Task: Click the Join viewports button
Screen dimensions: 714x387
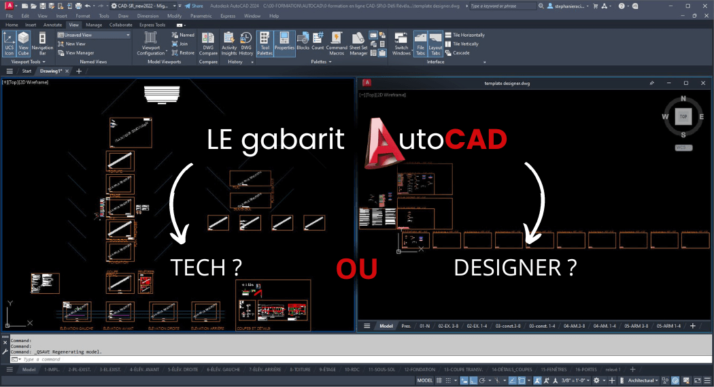Action: coord(180,44)
